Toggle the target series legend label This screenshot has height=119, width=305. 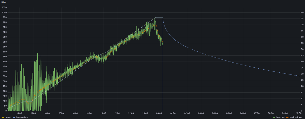(8, 117)
